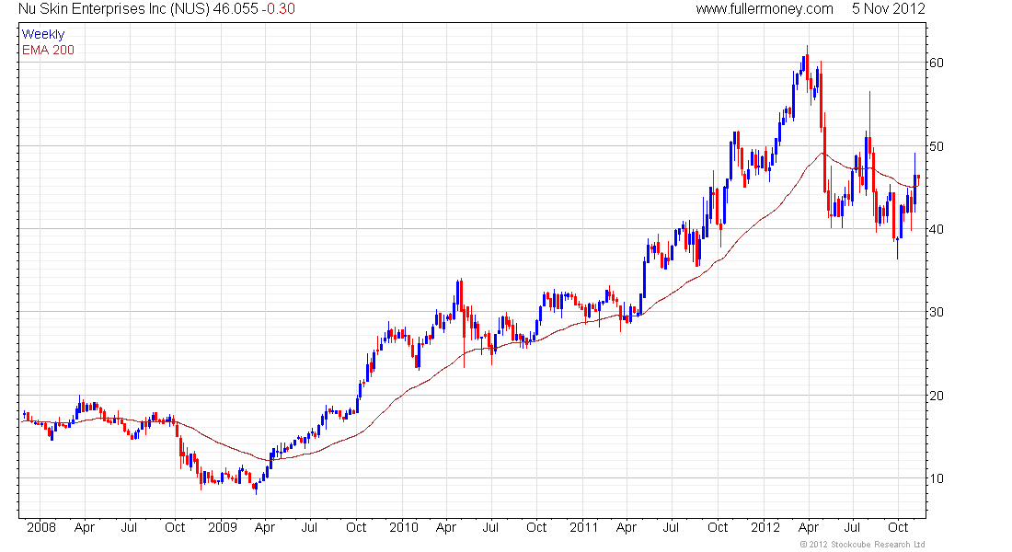Screen dimensions: 1012x552
Task: Click the March 2009 low candle near 8
Action: [257, 487]
